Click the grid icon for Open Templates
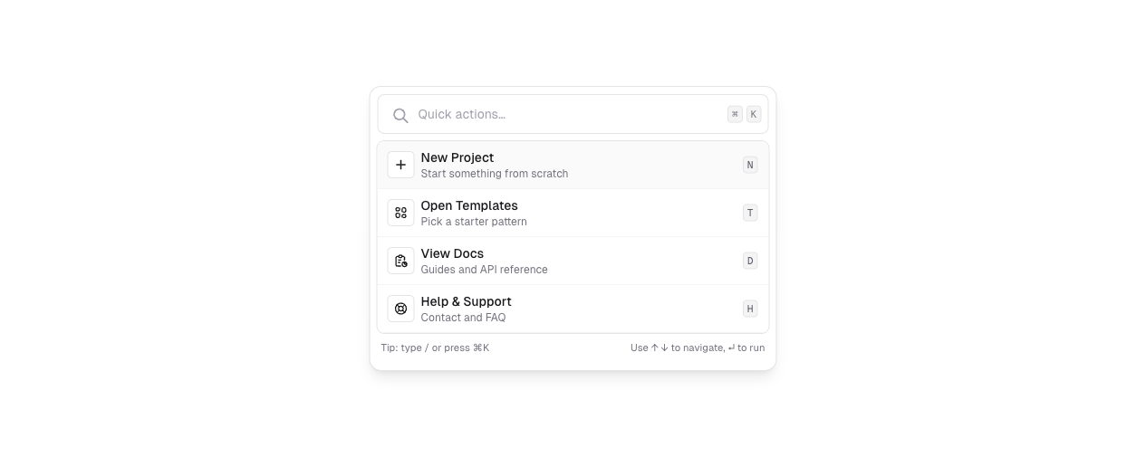The image size is (1146, 457). click(400, 213)
